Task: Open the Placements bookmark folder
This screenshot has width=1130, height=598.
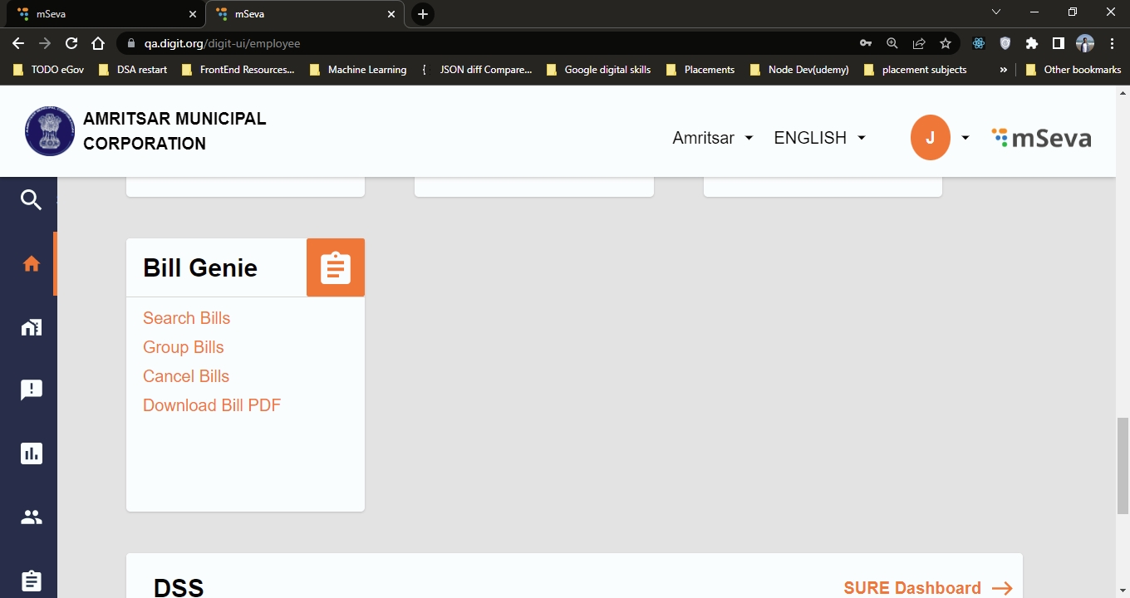Action: pyautogui.click(x=700, y=70)
